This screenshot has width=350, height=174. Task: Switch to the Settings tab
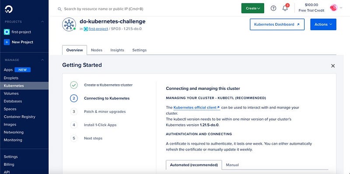tap(140, 50)
